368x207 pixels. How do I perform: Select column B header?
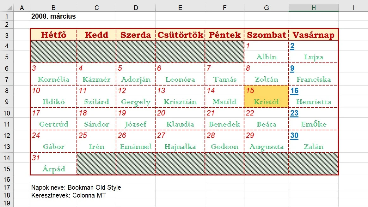[53, 8]
